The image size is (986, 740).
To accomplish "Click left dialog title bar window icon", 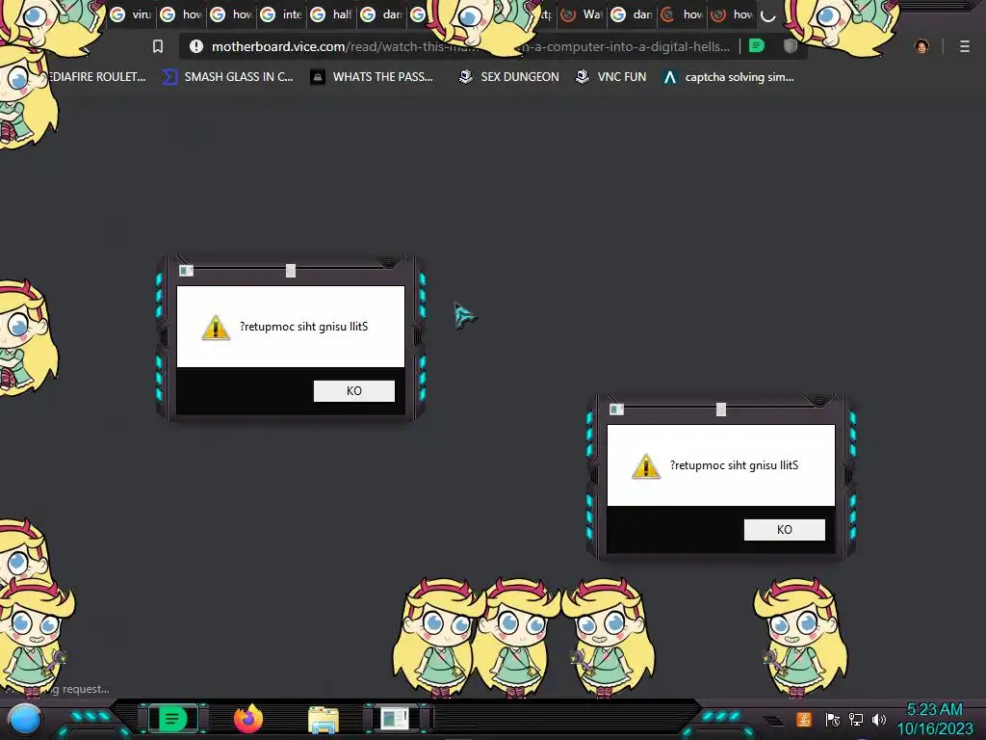I will click(x=186, y=271).
